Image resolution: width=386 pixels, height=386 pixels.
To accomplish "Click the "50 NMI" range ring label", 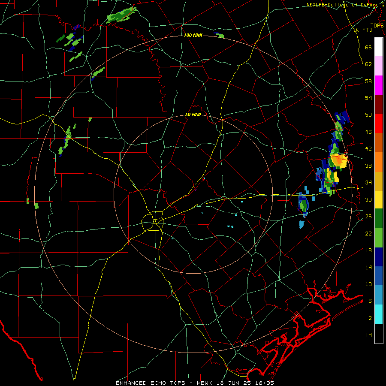I will click(x=193, y=115).
